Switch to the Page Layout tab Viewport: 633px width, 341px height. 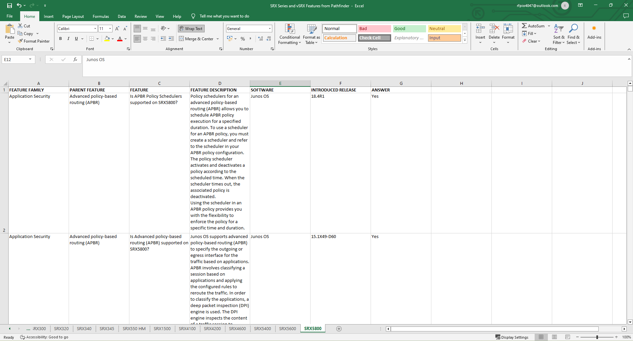(73, 16)
